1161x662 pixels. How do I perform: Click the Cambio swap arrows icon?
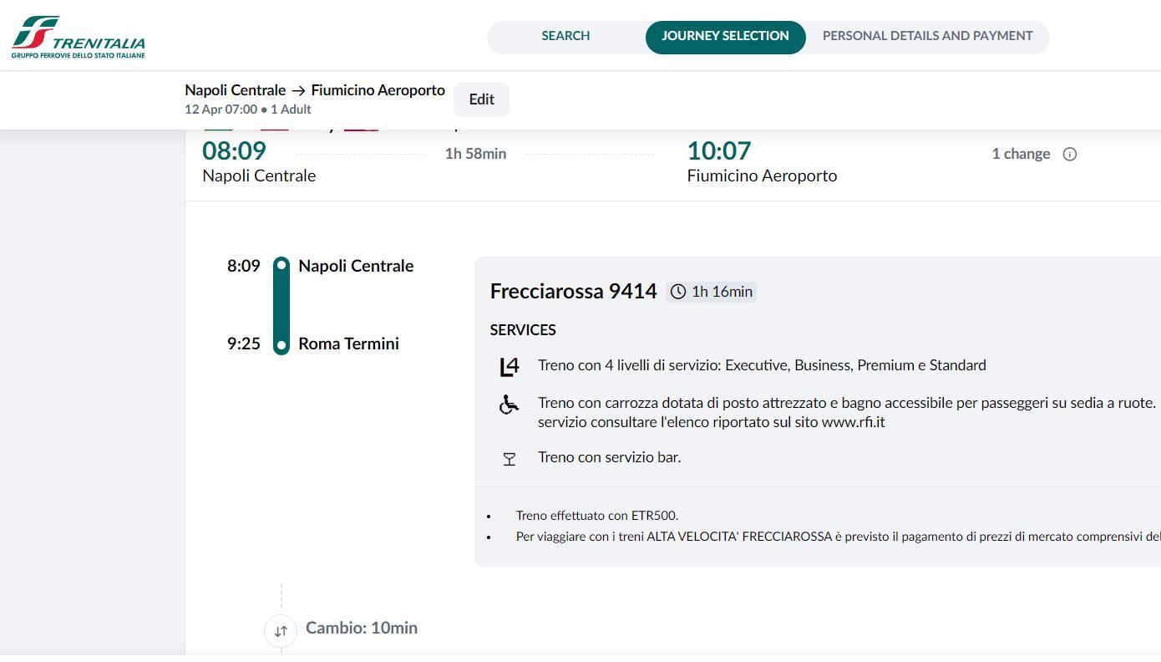pos(281,631)
